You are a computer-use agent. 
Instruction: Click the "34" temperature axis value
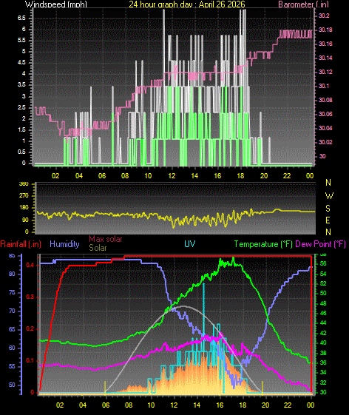coord(323,372)
